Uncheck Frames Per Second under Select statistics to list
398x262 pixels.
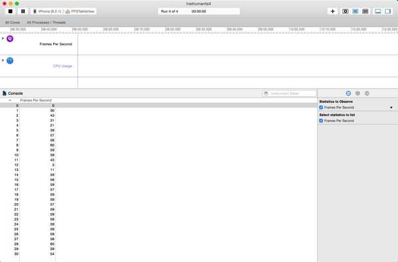(x=321, y=121)
